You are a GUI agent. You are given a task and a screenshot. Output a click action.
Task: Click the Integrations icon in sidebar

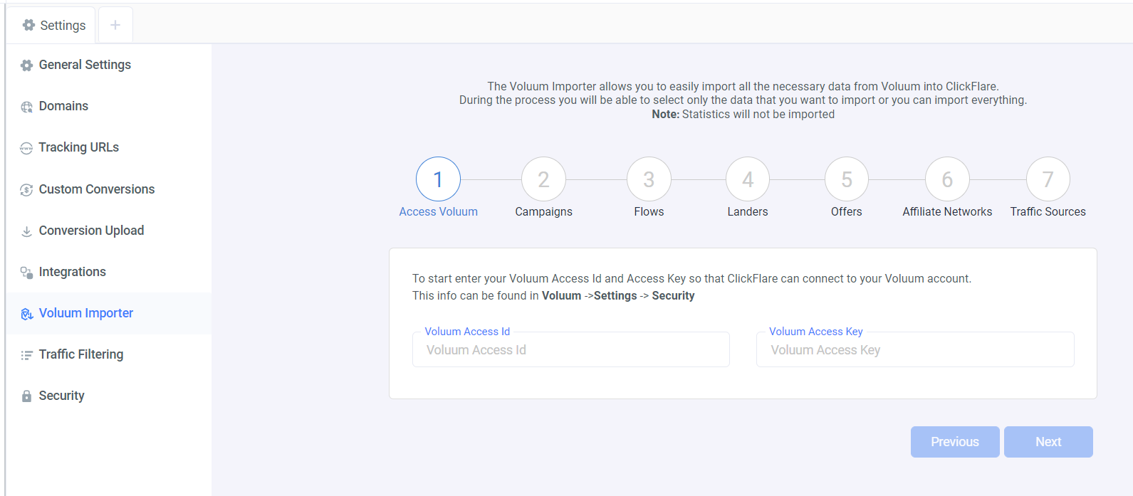[x=26, y=273]
